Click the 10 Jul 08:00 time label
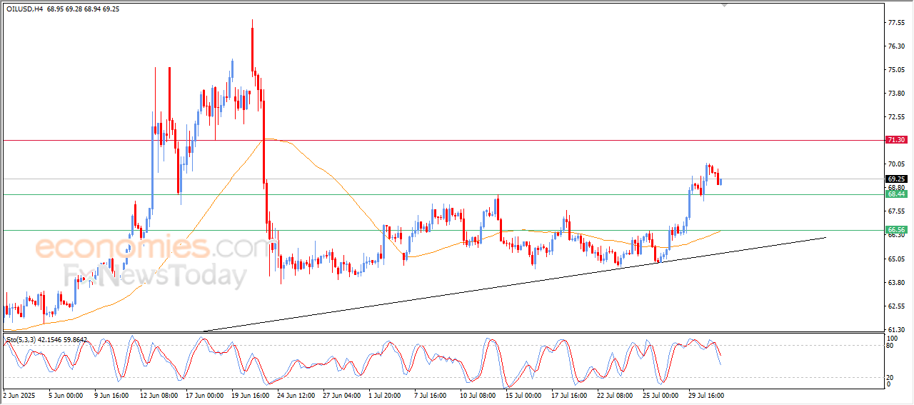This screenshot has height=405, width=914. [x=478, y=394]
